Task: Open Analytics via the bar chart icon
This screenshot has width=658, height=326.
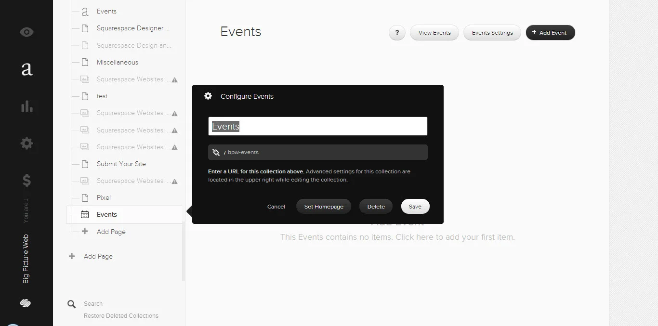Action: (x=26, y=106)
